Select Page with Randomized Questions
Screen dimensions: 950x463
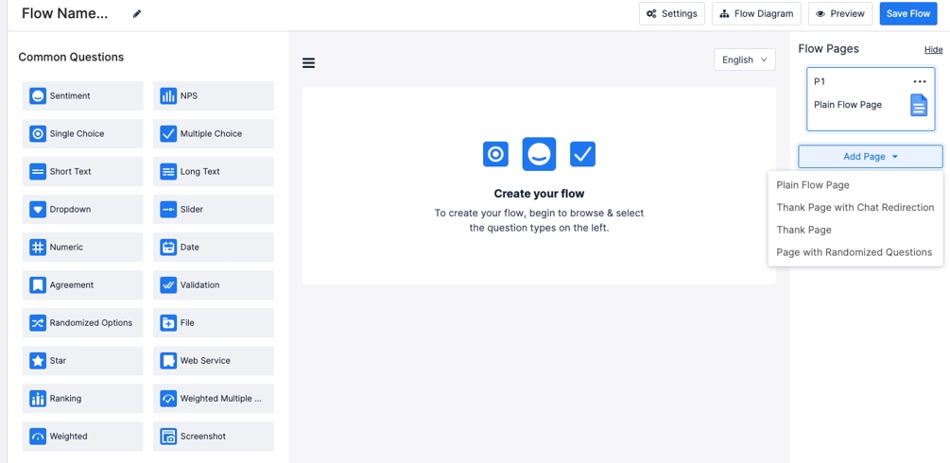click(855, 252)
